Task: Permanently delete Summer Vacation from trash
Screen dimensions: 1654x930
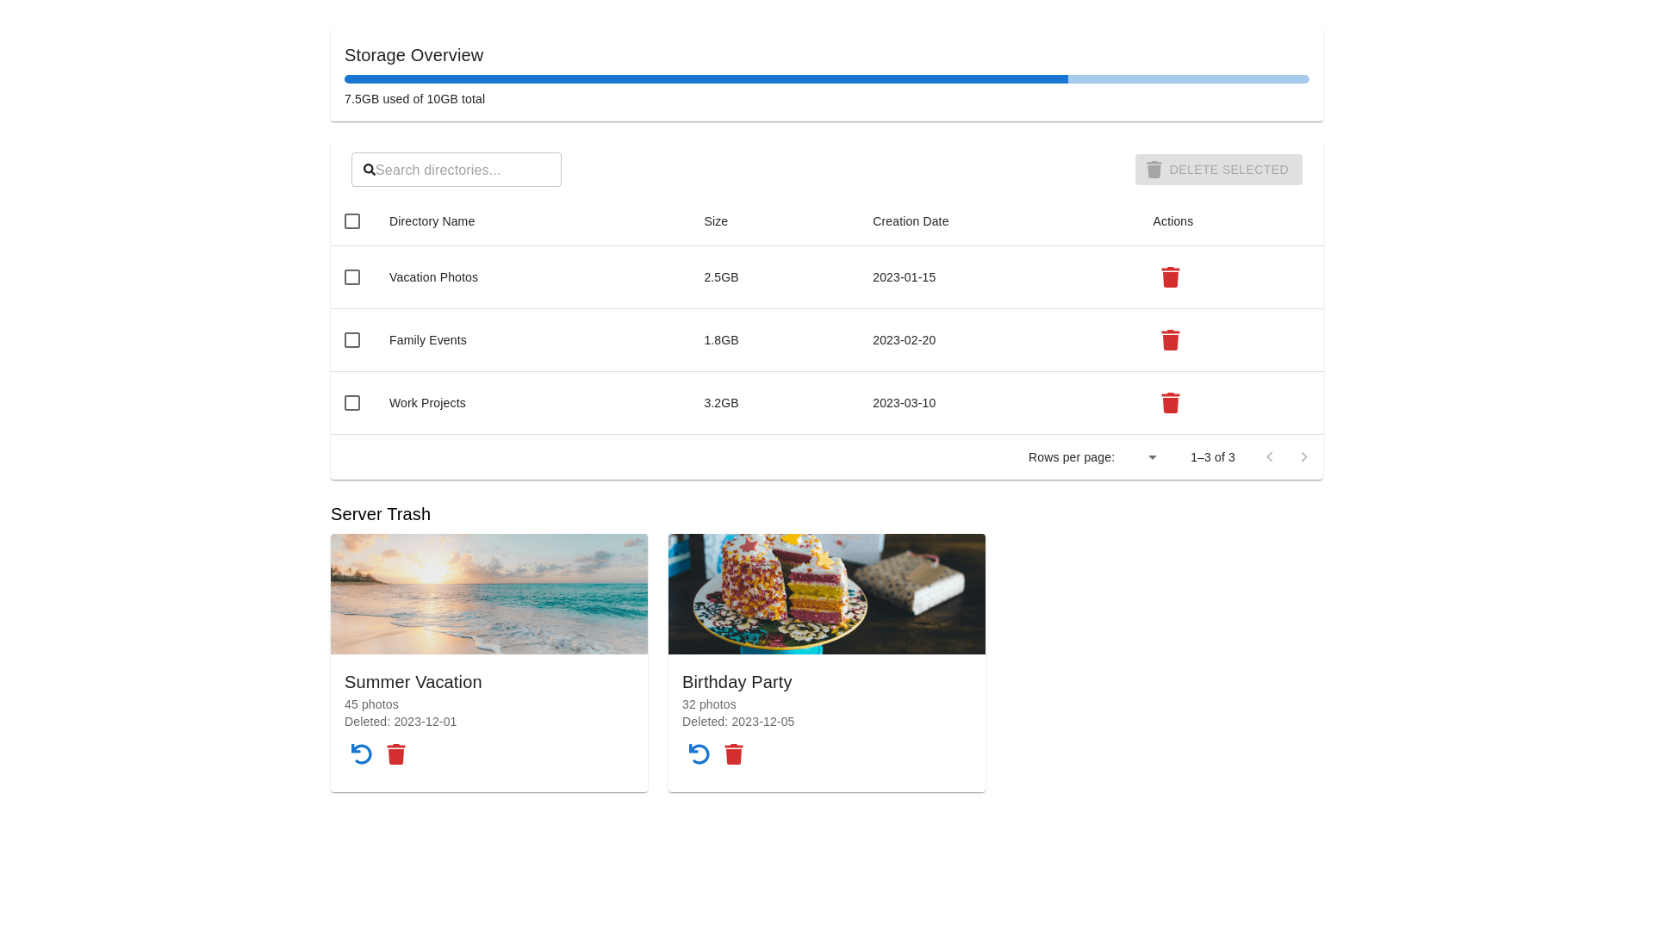Action: click(x=396, y=754)
